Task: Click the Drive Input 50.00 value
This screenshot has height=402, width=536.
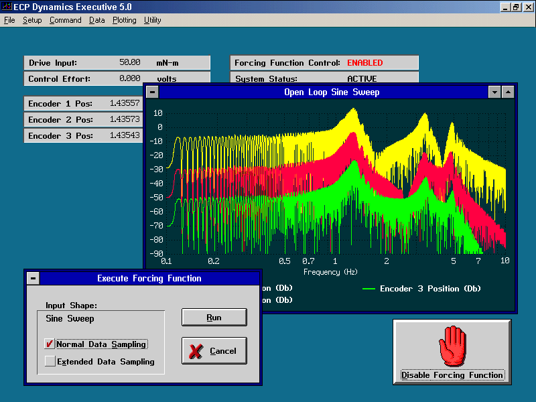Action: tap(130, 62)
